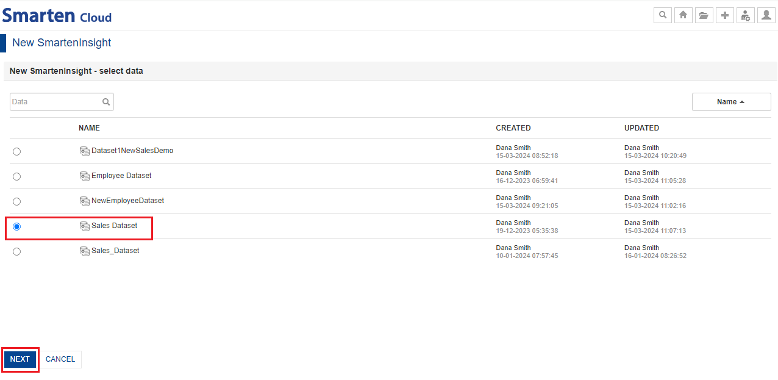Click the Sales_Dataset name text

115,251
